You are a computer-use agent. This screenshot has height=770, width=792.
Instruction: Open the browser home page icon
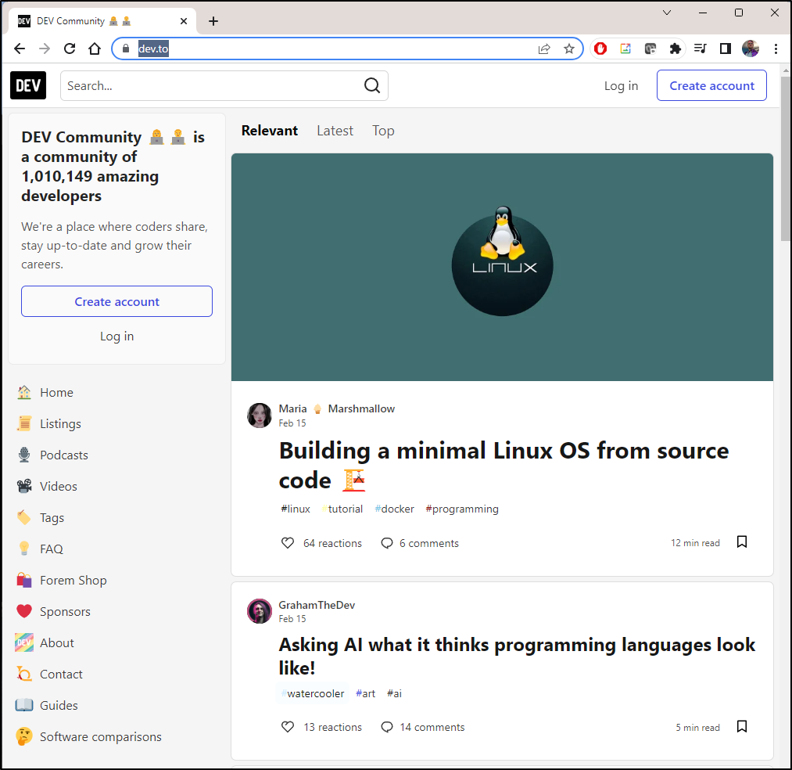pyautogui.click(x=95, y=49)
